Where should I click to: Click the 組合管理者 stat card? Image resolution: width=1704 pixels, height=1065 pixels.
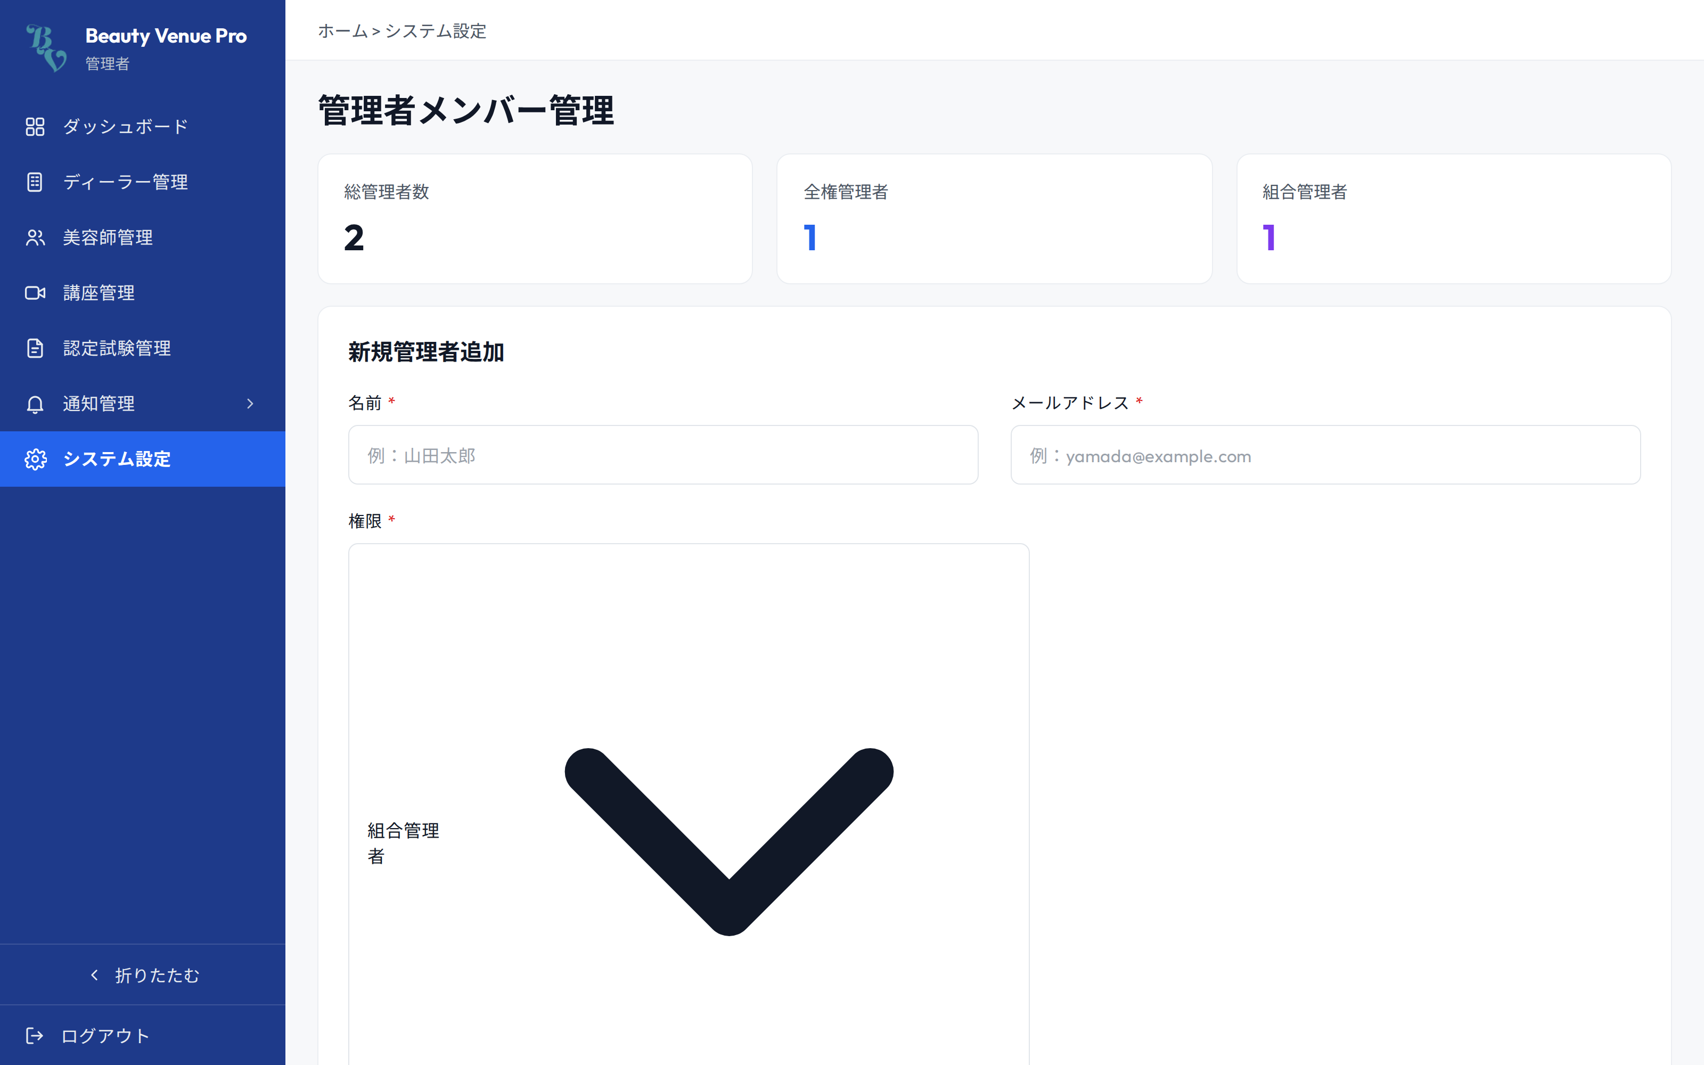[x=1453, y=219]
